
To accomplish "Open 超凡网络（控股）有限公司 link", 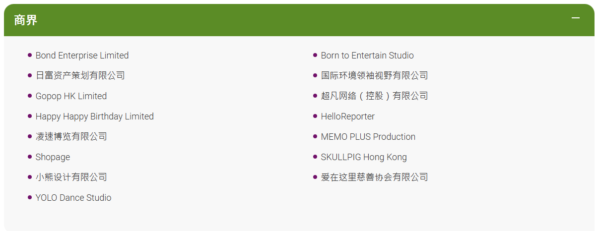I will point(374,96).
